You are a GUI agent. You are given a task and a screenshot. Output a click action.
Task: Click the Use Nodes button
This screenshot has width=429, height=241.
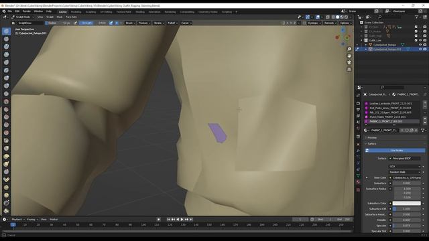[x=395, y=151]
